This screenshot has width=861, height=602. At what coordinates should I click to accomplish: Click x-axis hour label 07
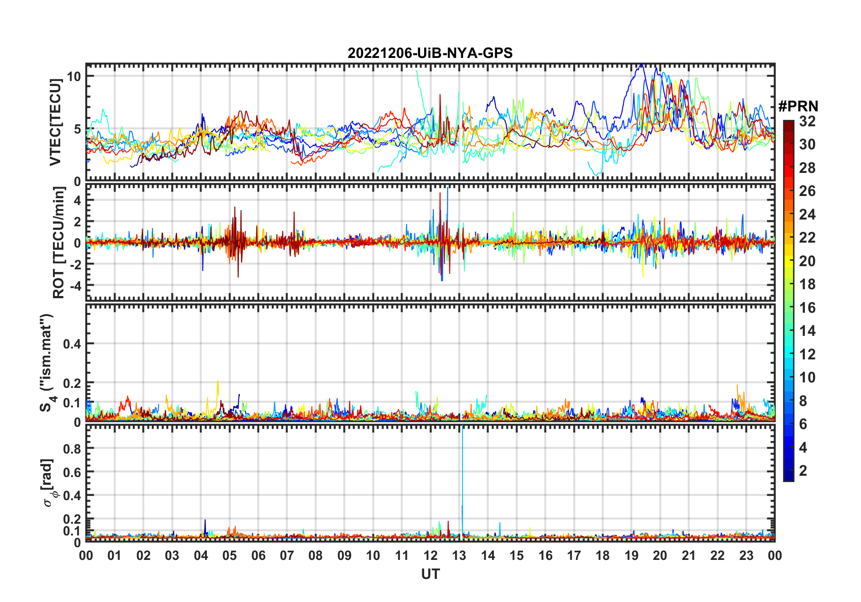click(287, 555)
